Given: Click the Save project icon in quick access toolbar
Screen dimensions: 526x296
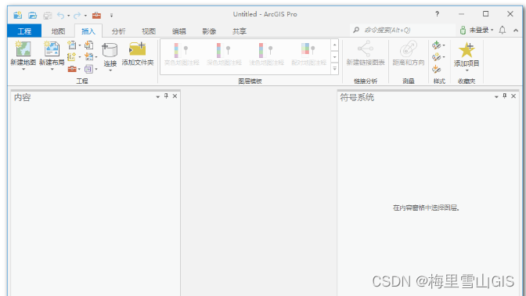Looking at the screenshot, I should [x=47, y=16].
